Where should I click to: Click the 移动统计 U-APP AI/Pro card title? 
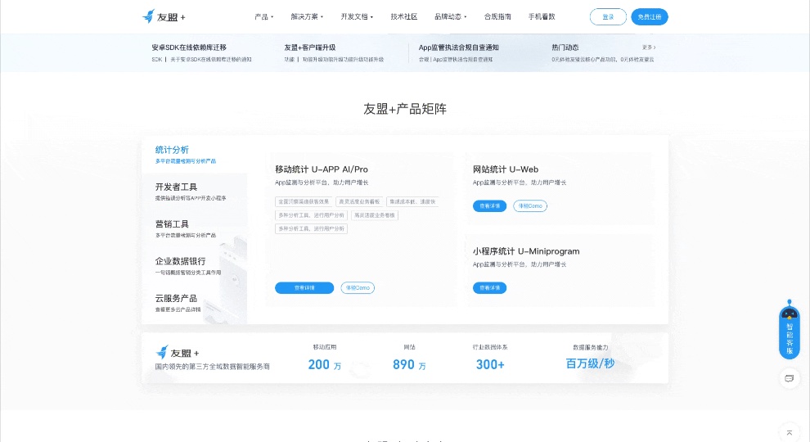(322, 169)
